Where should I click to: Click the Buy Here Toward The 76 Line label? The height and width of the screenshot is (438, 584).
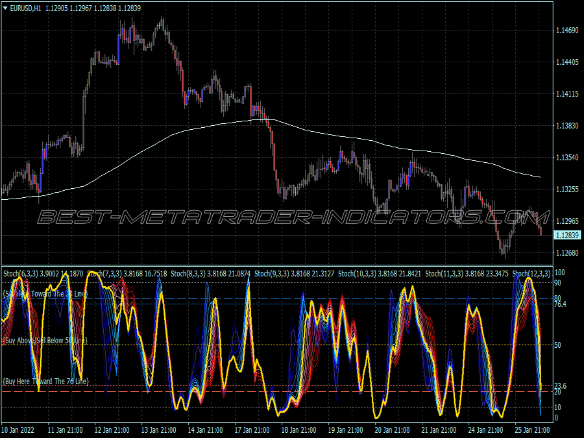[x=46, y=381]
